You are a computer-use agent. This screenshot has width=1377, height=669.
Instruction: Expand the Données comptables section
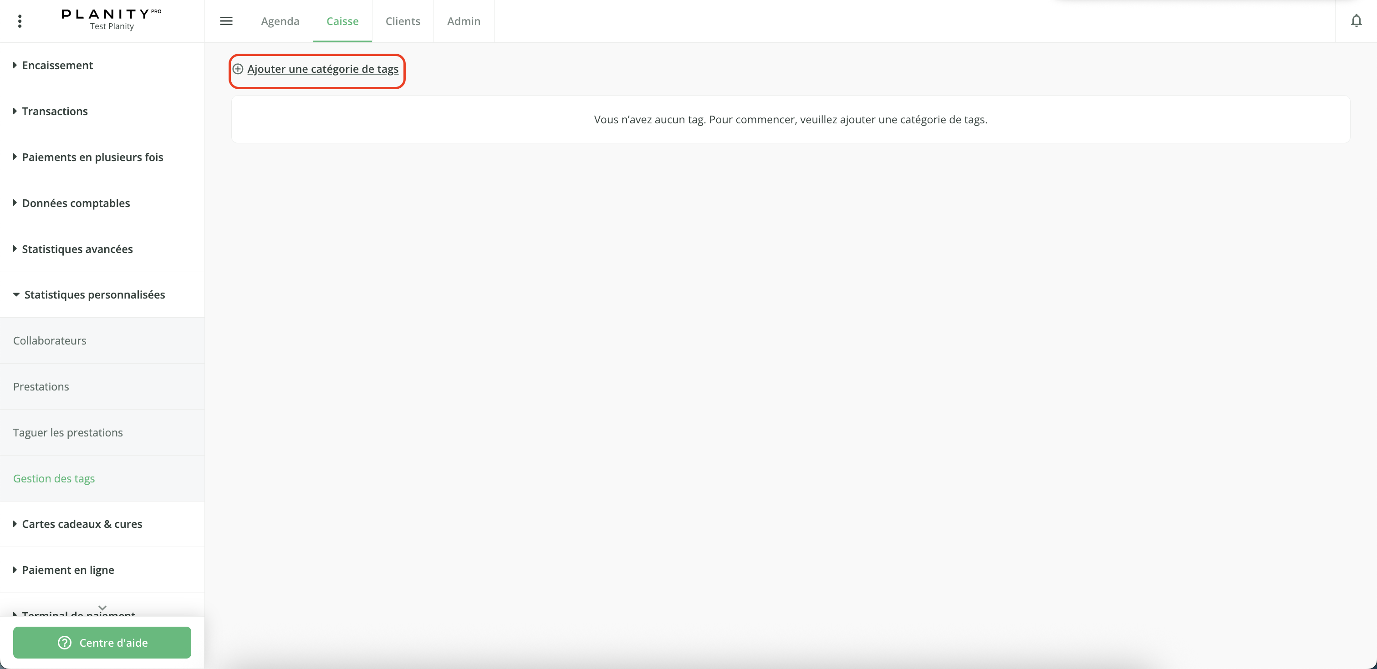[x=102, y=203]
